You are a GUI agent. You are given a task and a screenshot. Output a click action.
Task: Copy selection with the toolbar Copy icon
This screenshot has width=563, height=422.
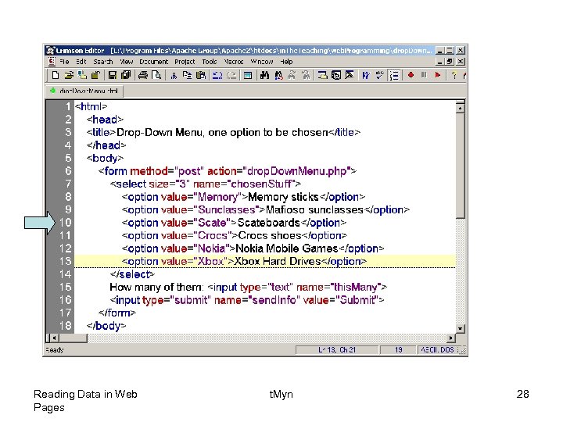pyautogui.click(x=187, y=75)
